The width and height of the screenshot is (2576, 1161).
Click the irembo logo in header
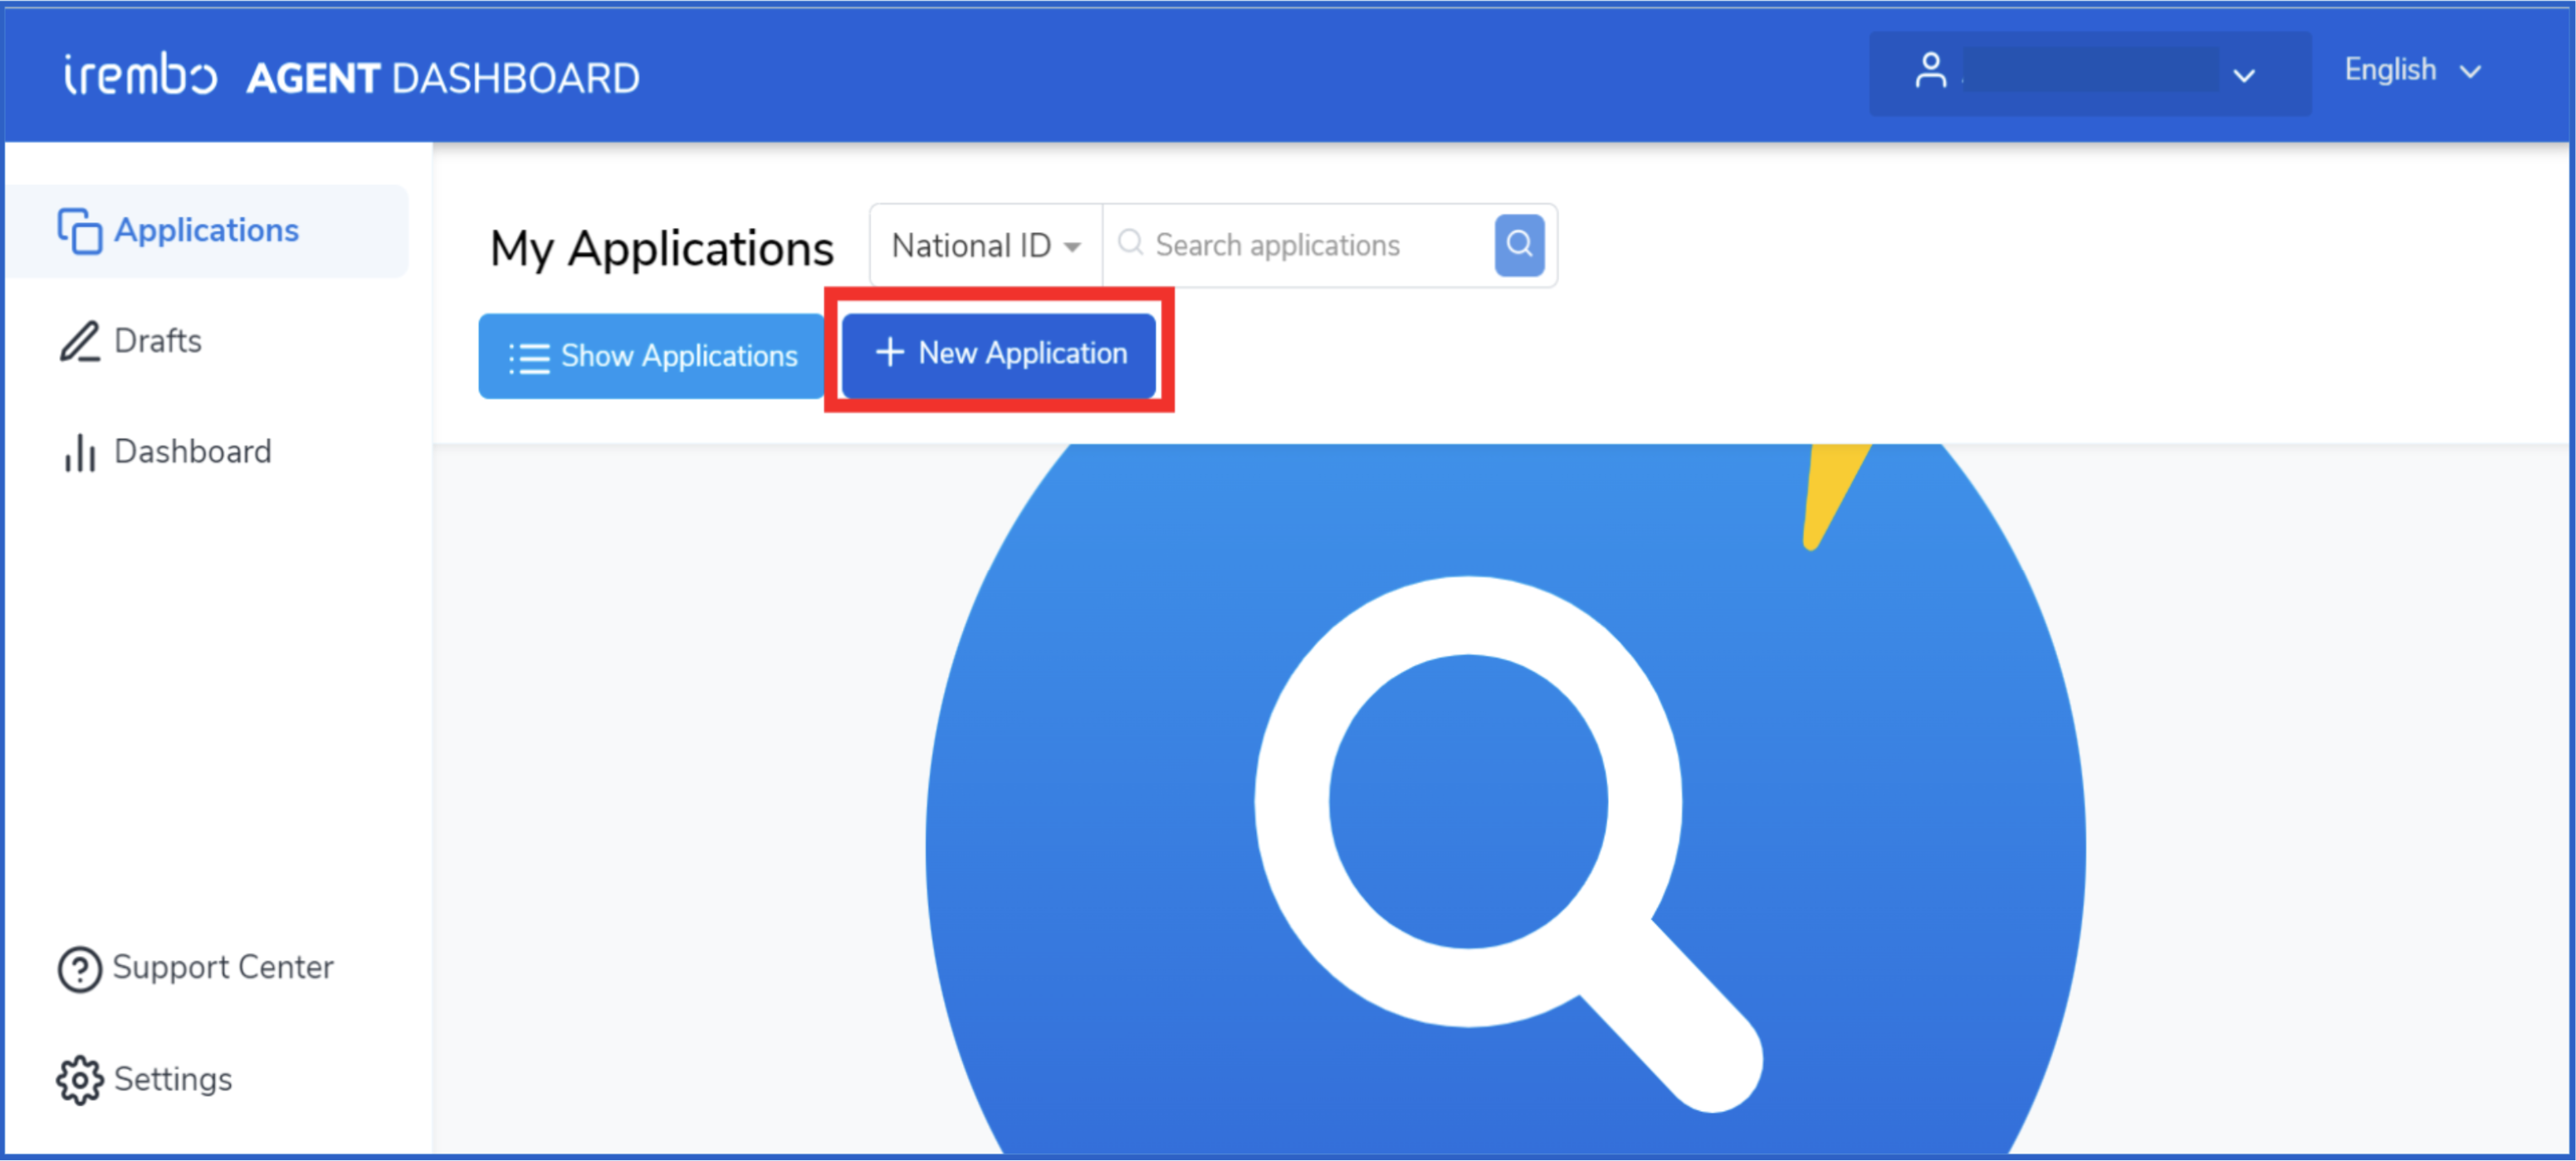point(140,76)
